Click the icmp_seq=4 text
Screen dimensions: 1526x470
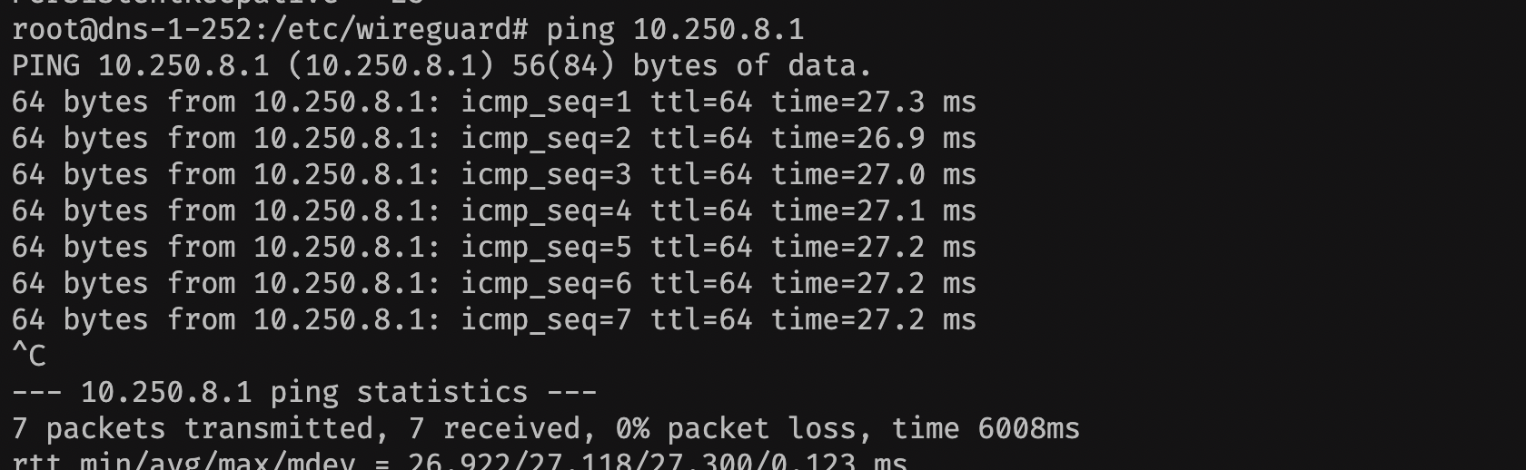546,211
